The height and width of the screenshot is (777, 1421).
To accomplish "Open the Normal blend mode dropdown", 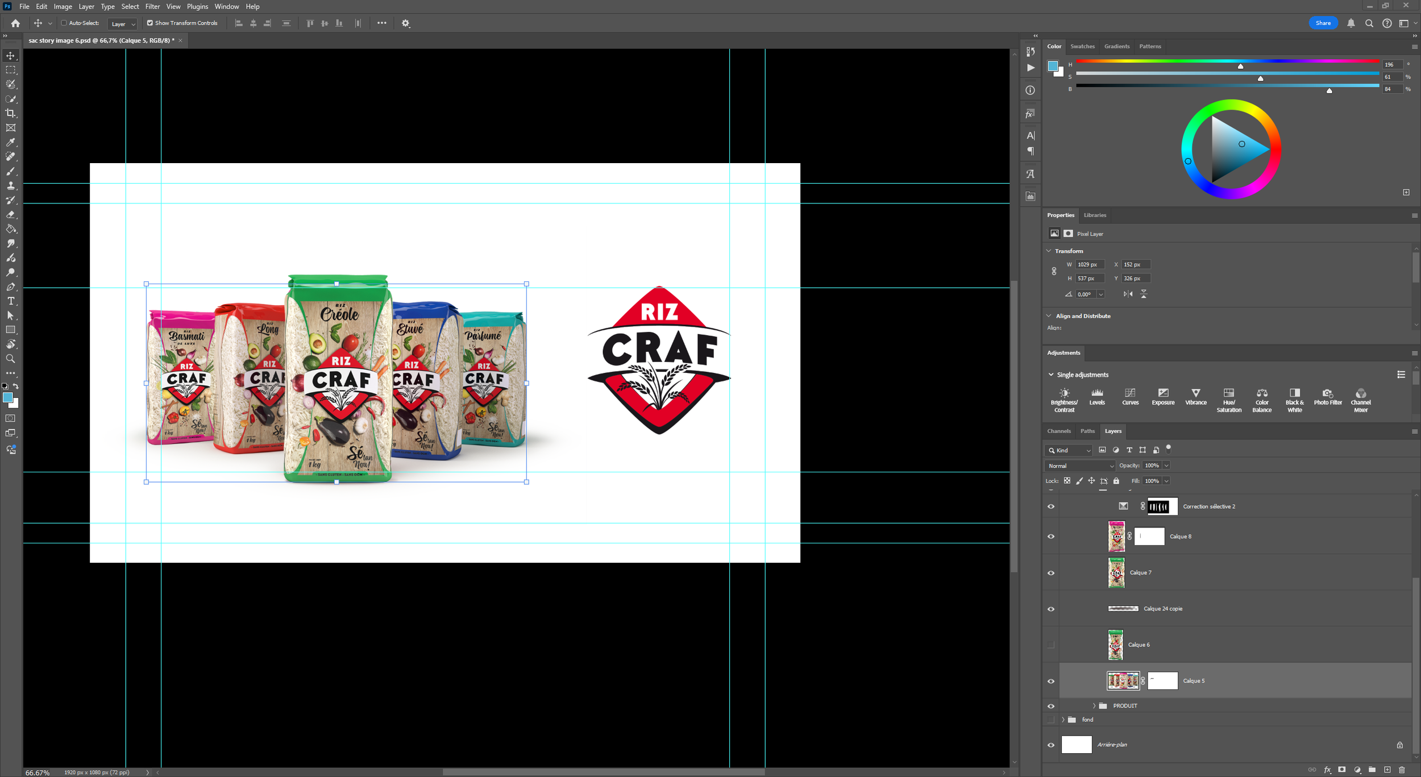I will tap(1079, 466).
